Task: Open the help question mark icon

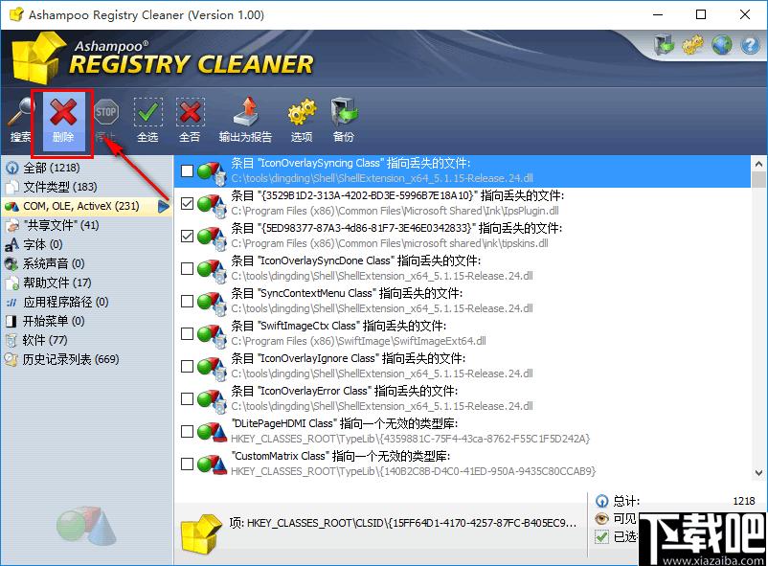Action: click(x=749, y=44)
